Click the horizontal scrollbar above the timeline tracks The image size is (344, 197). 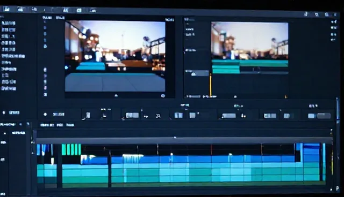184,140
